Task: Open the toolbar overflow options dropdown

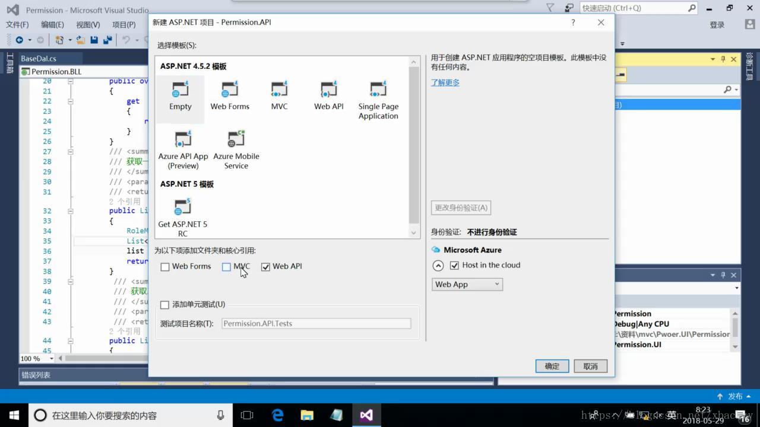Action: click(622, 43)
